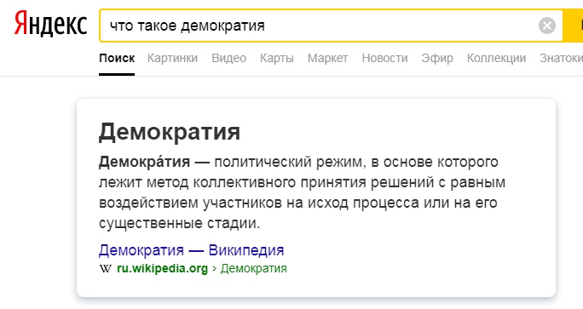Click the yellow search button at the right edge

tap(573, 26)
